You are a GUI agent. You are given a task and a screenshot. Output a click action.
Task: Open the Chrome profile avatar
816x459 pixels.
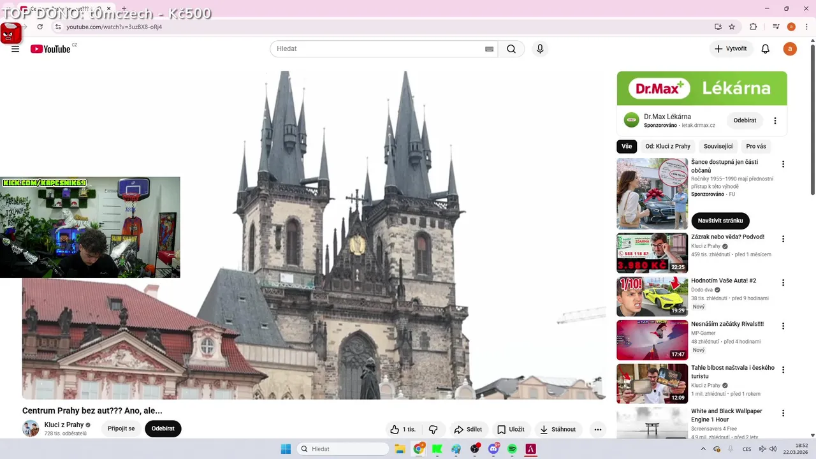pos(791,27)
